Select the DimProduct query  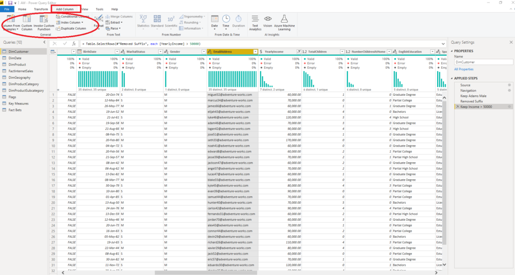pos(24,65)
